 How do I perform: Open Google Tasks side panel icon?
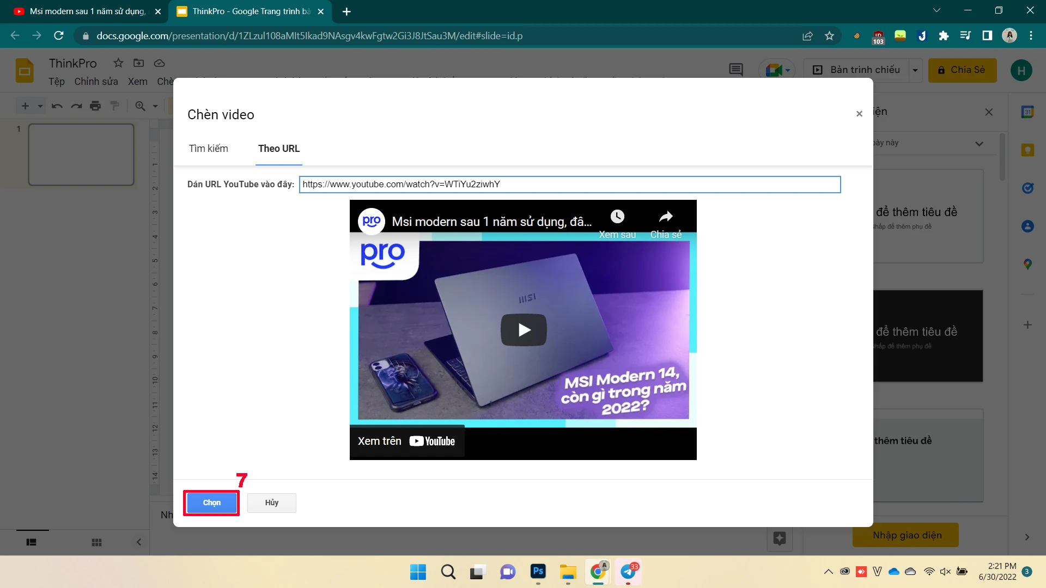tap(1027, 188)
